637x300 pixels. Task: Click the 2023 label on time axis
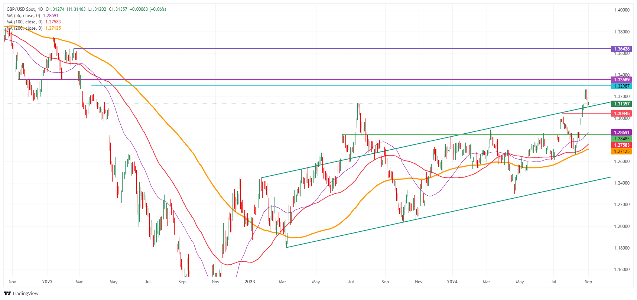[250, 282]
